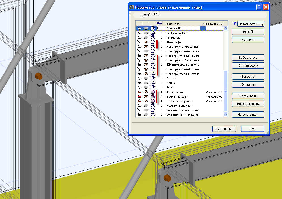Show the Текст layer via closed eye

[146, 78]
